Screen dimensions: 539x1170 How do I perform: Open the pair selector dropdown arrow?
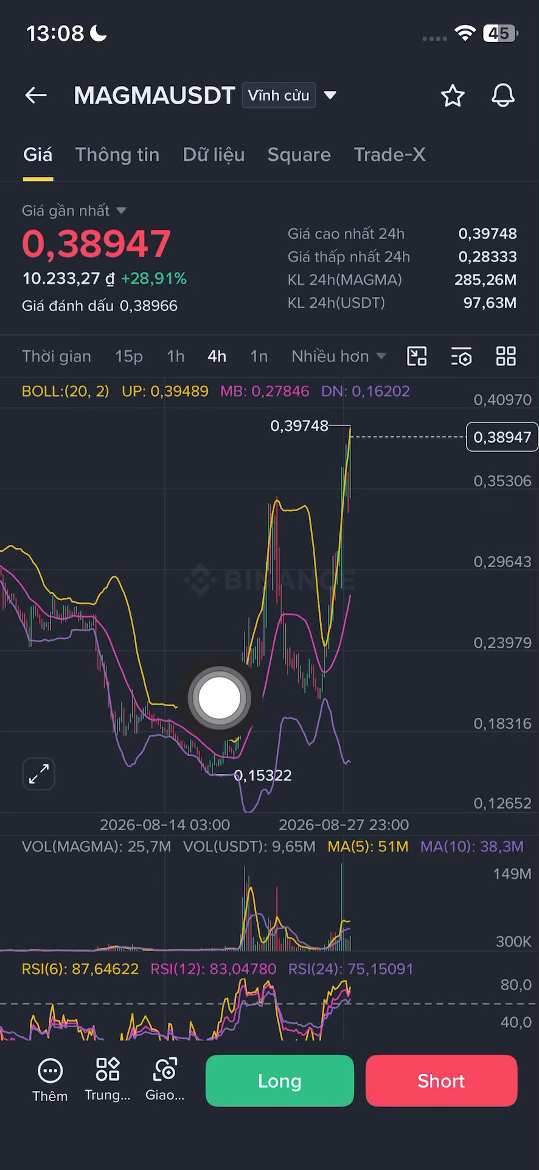pyautogui.click(x=330, y=95)
